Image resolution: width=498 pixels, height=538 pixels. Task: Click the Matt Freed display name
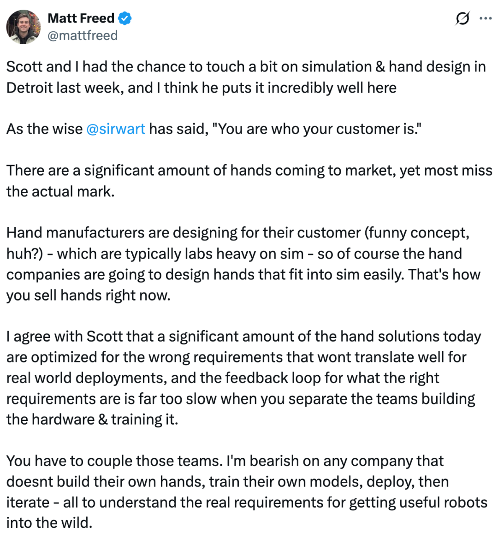81,18
